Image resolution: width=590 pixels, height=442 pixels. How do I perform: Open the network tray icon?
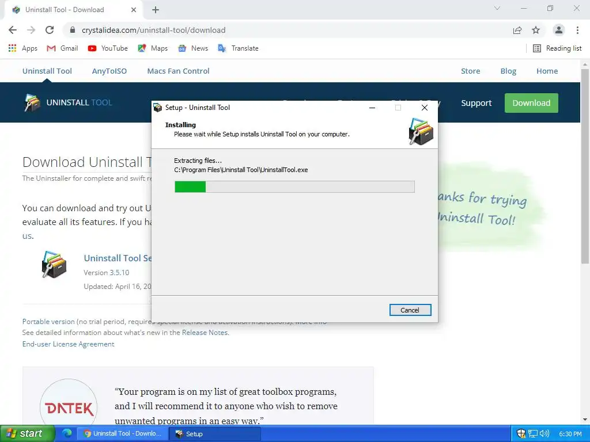click(x=533, y=434)
